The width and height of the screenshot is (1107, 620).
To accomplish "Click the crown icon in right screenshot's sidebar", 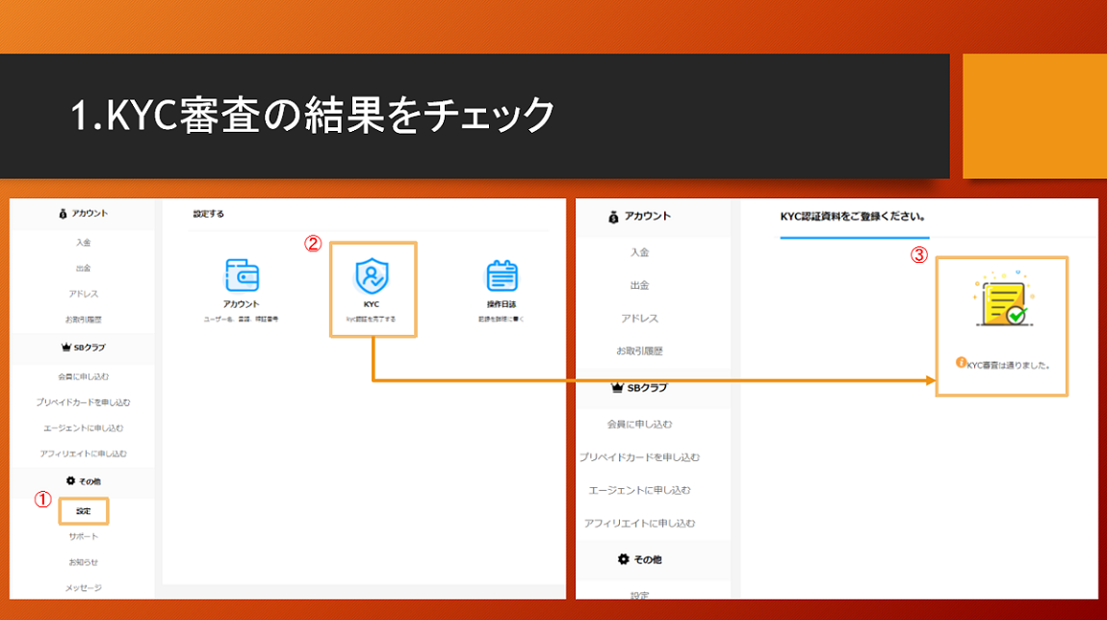I will coord(618,388).
